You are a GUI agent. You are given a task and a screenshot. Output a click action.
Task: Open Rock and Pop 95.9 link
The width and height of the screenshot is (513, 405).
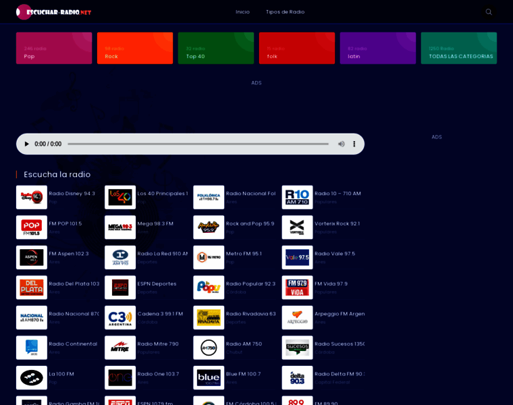pyautogui.click(x=250, y=223)
